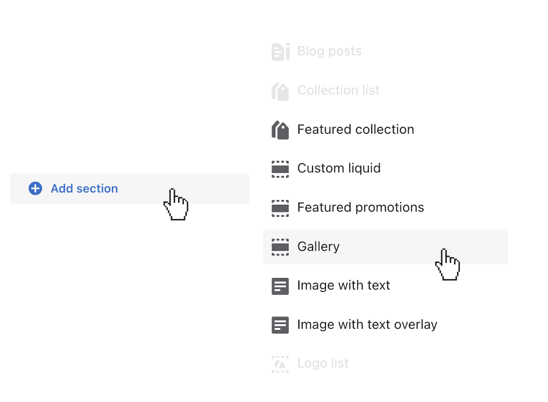
Task: Select Featured promotions from the section menu
Action: point(360,208)
